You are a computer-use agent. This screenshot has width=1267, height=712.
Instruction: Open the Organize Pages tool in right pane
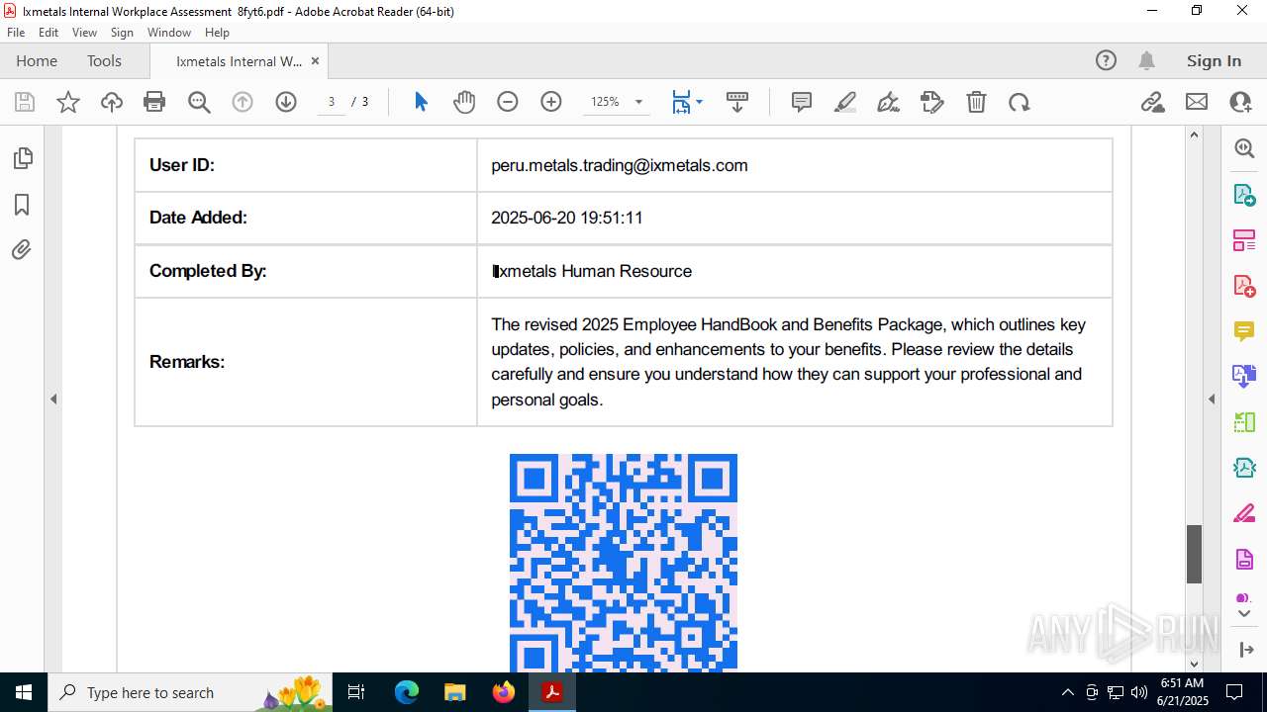click(x=1244, y=240)
